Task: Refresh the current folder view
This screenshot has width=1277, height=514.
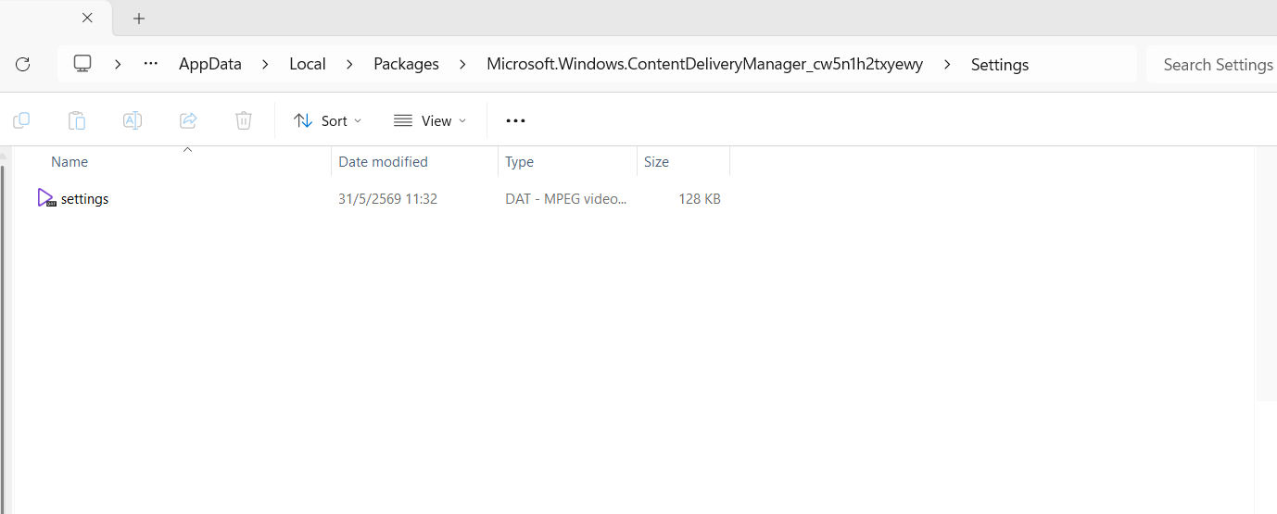Action: pos(23,64)
